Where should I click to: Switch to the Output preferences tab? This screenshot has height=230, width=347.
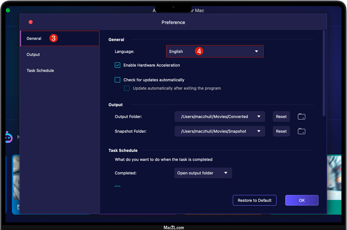pos(33,55)
